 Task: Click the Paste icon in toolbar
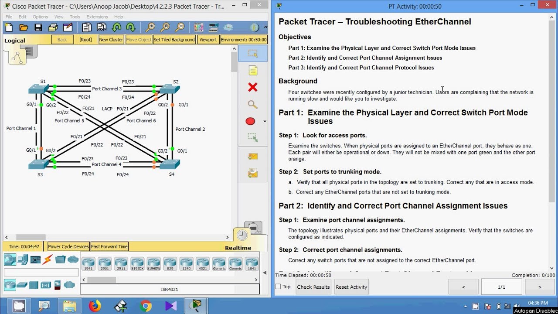tap(102, 27)
